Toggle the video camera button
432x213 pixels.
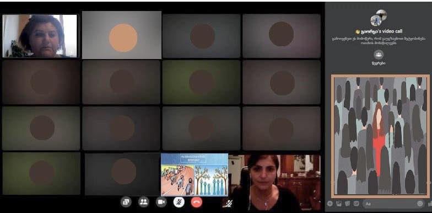[161, 202]
